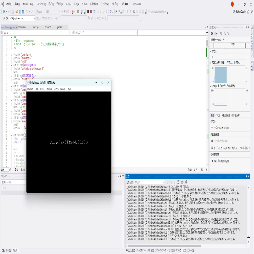Toggle word wrap icon in Output panel
This screenshot has width=254, height=254.
click(182, 182)
